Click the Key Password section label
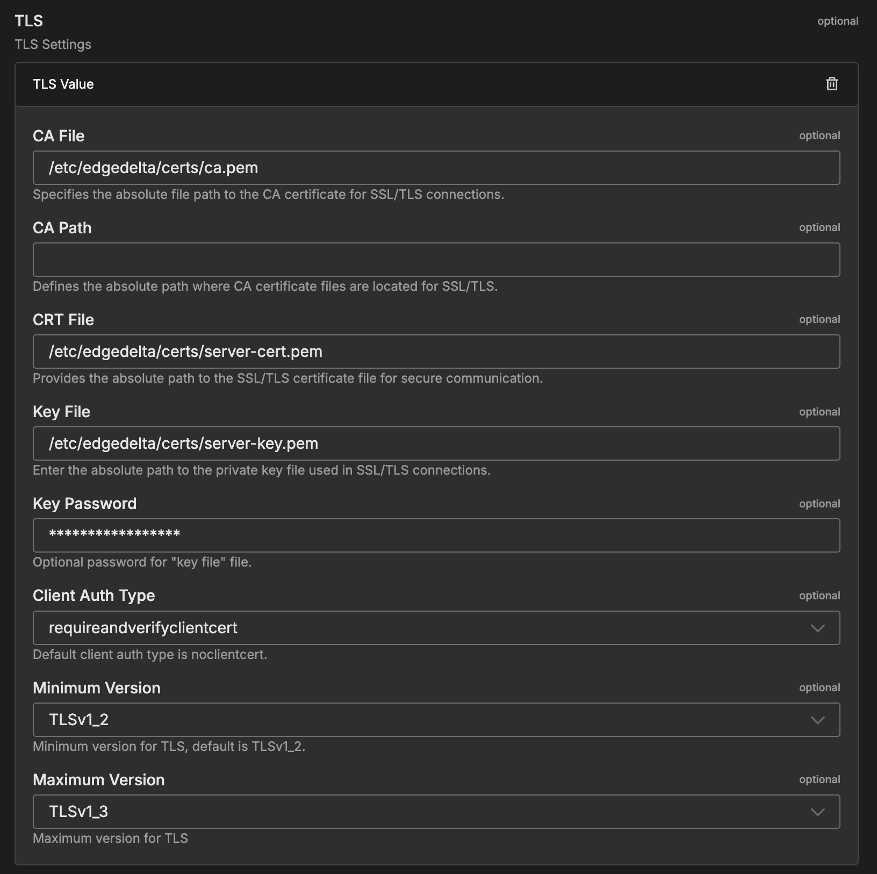Viewport: 877px width, 874px height. tap(84, 503)
